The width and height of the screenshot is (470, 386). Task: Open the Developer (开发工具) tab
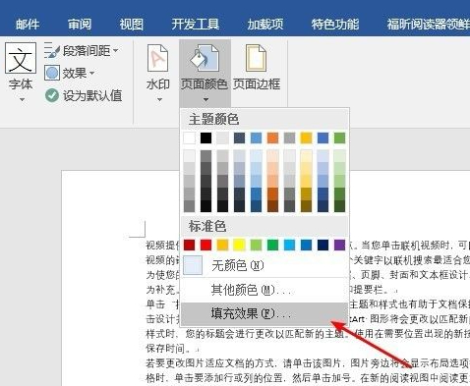(x=196, y=24)
